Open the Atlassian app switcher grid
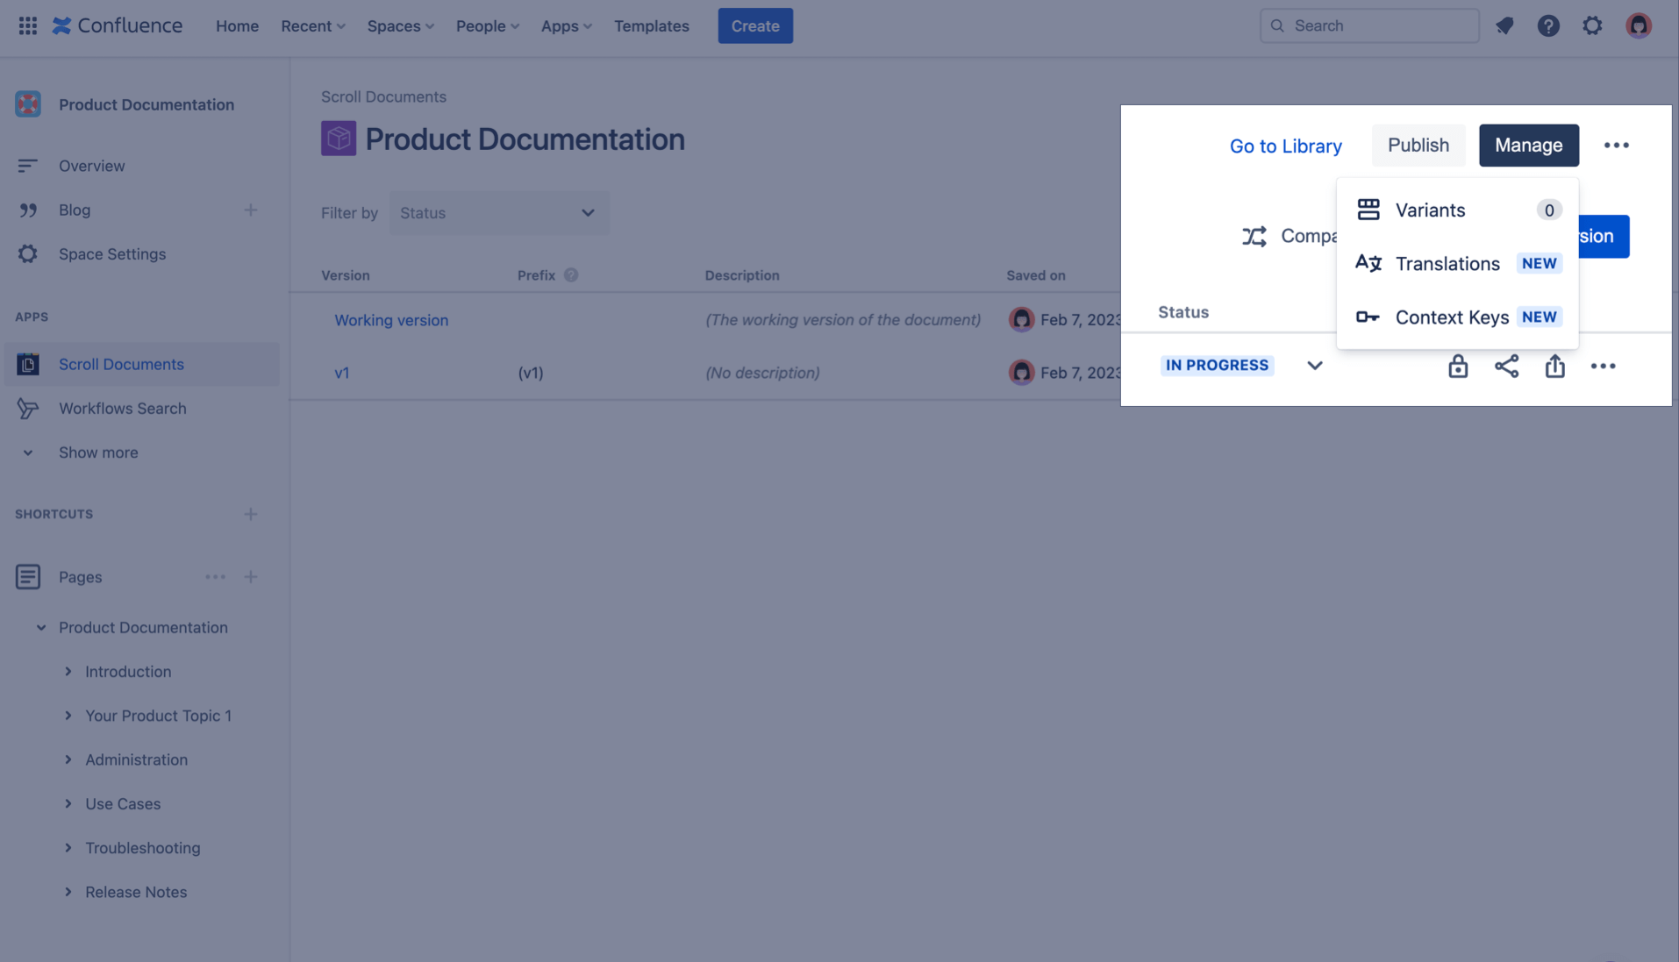1679x962 pixels. (26, 25)
